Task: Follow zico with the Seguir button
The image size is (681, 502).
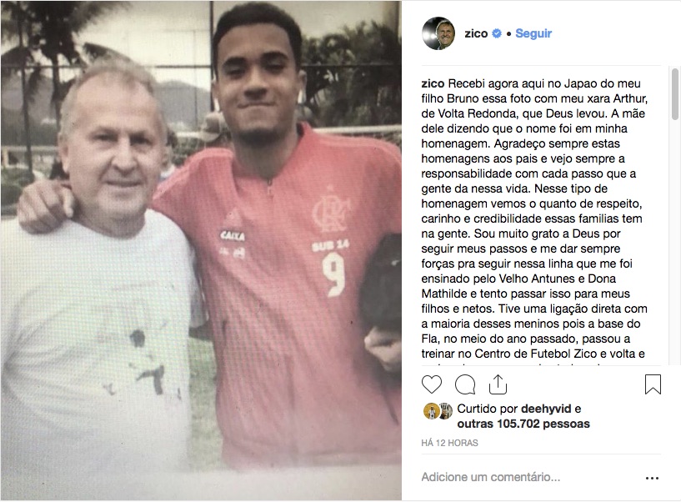Action: tap(533, 33)
